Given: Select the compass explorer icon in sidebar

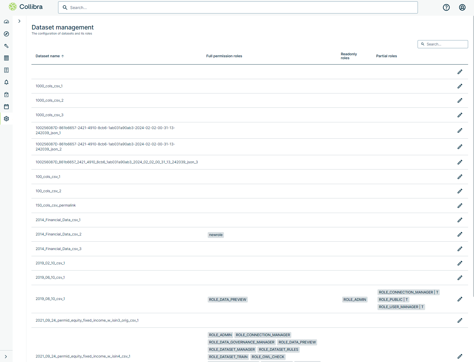Looking at the screenshot, I should (x=6, y=34).
